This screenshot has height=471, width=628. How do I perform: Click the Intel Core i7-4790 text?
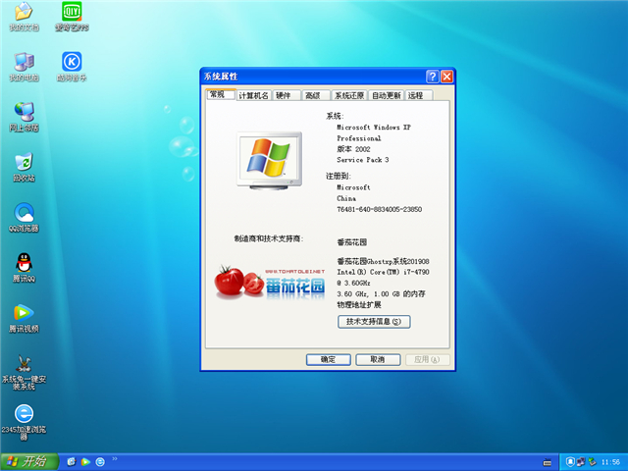(383, 272)
